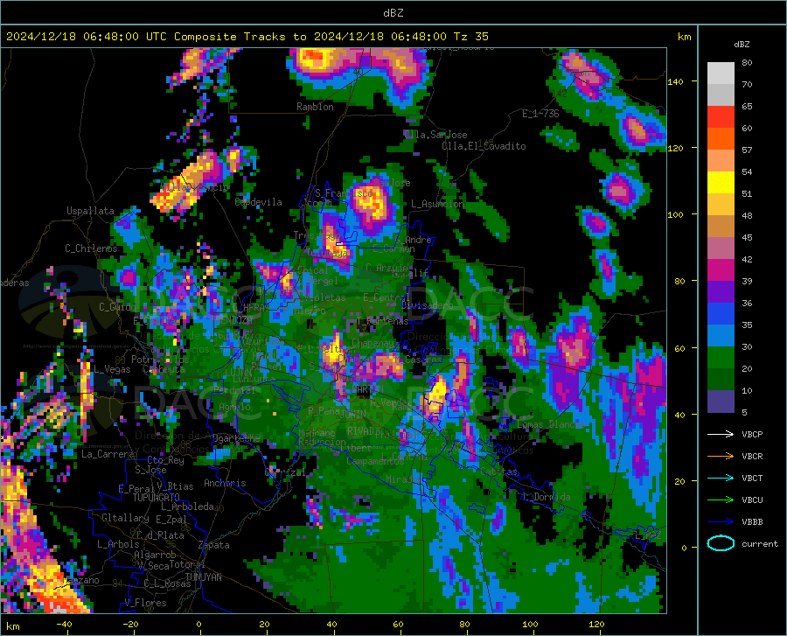Screen dimensions: 787x636
Task: Select the green VBCU arrow symbol
Action: pos(721,500)
